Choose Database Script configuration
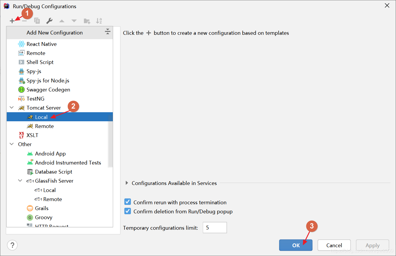This screenshot has height=256, width=396. pos(60,172)
